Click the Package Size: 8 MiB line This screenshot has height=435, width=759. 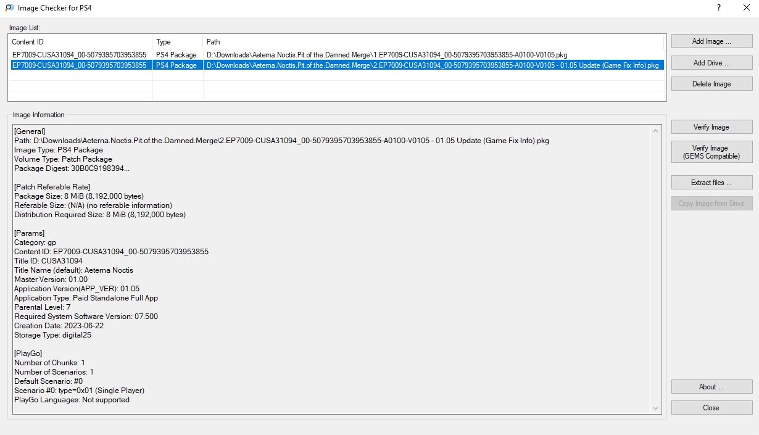[x=79, y=196]
